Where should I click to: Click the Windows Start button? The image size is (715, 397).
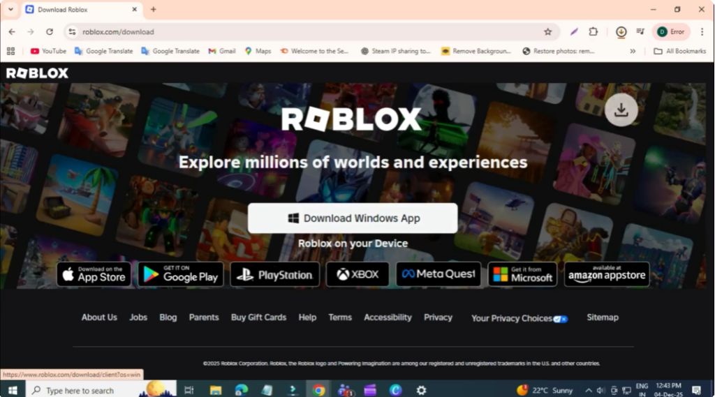(x=13, y=390)
